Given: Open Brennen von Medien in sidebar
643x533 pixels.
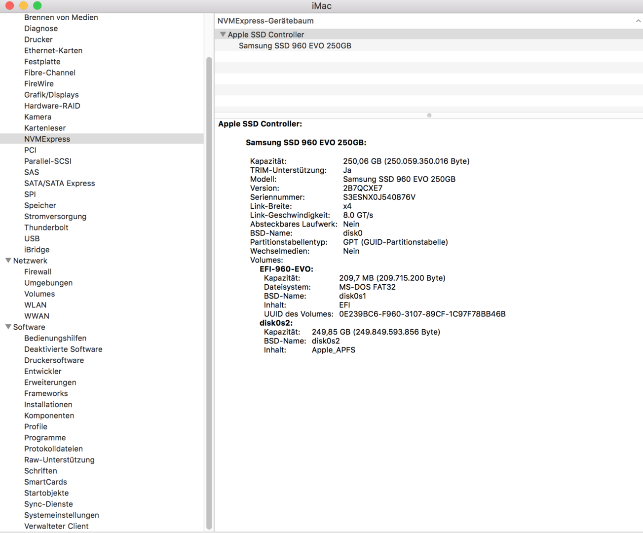Looking at the screenshot, I should (61, 17).
